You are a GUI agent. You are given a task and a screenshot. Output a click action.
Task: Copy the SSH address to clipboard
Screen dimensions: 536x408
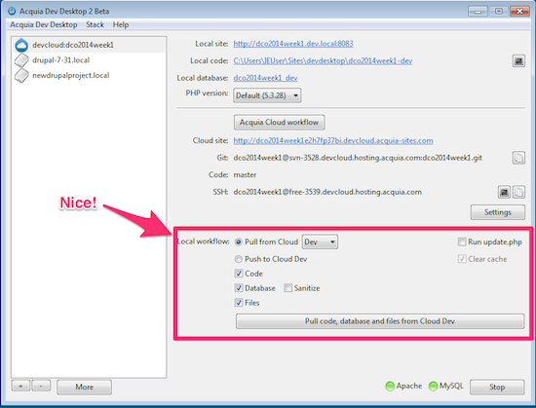[x=518, y=192]
